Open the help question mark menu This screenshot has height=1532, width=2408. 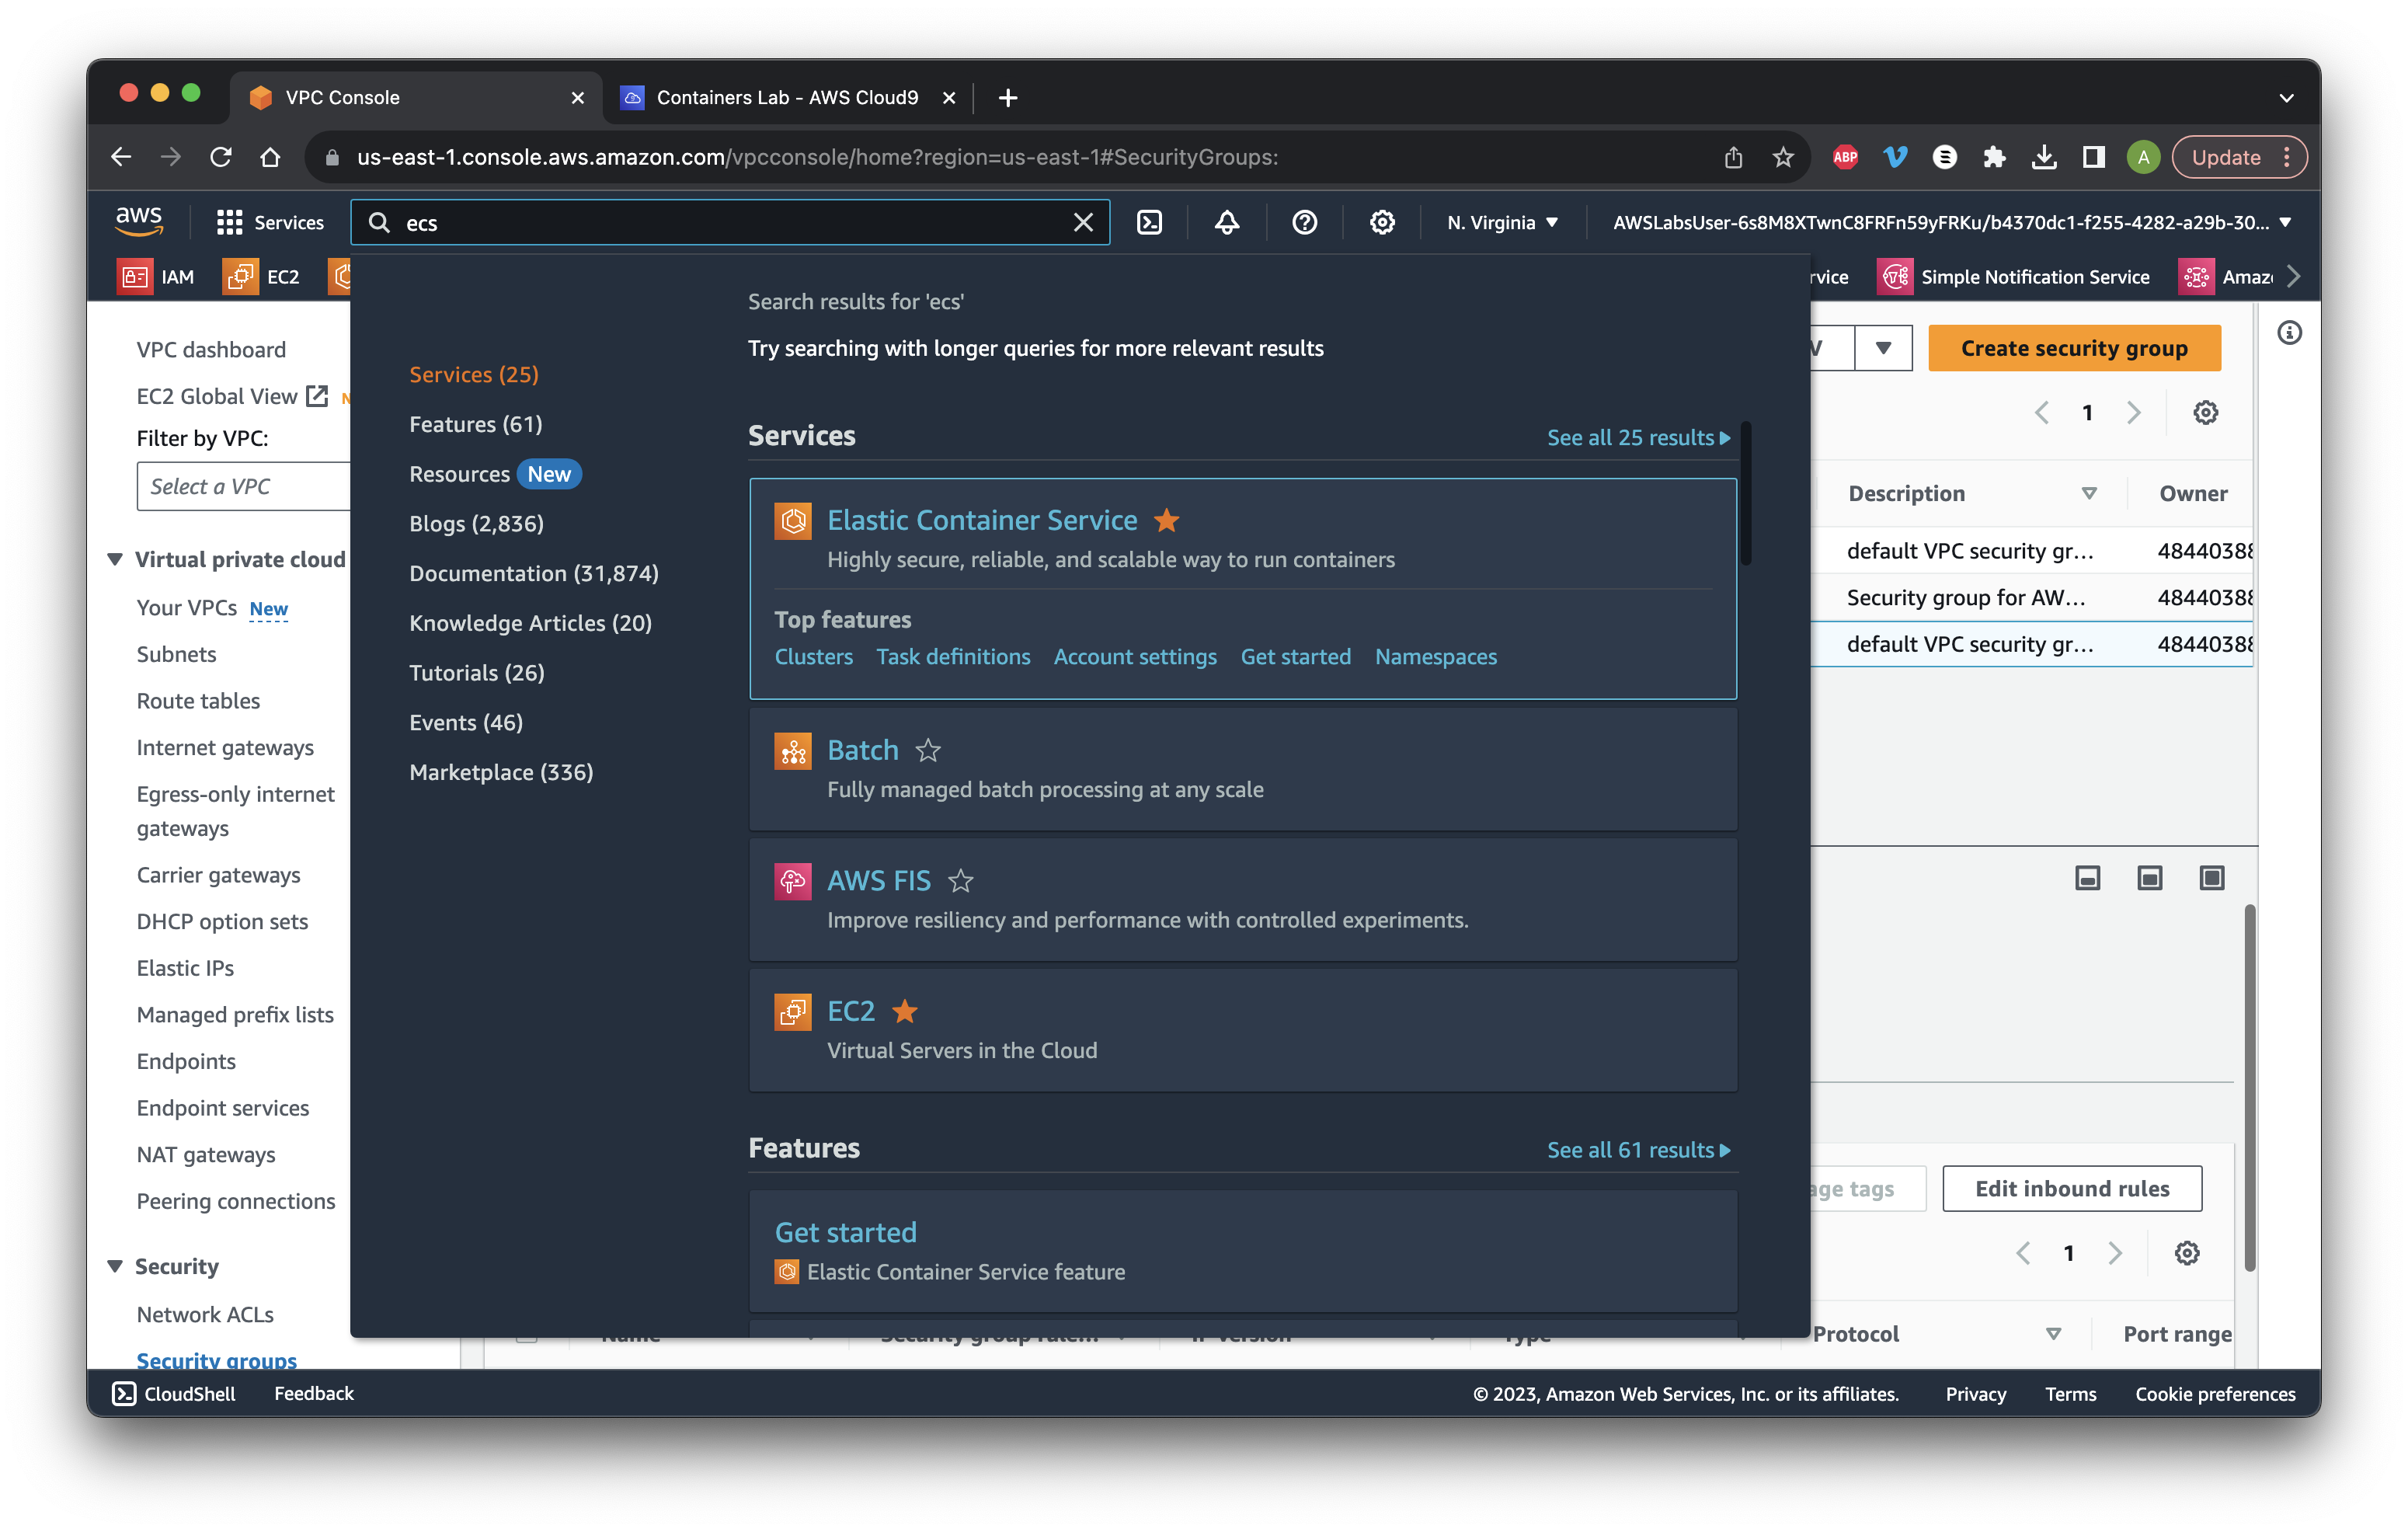pos(1304,222)
